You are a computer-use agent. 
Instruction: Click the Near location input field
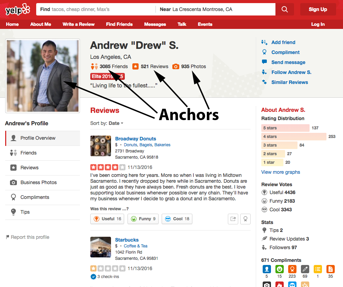[215, 9]
